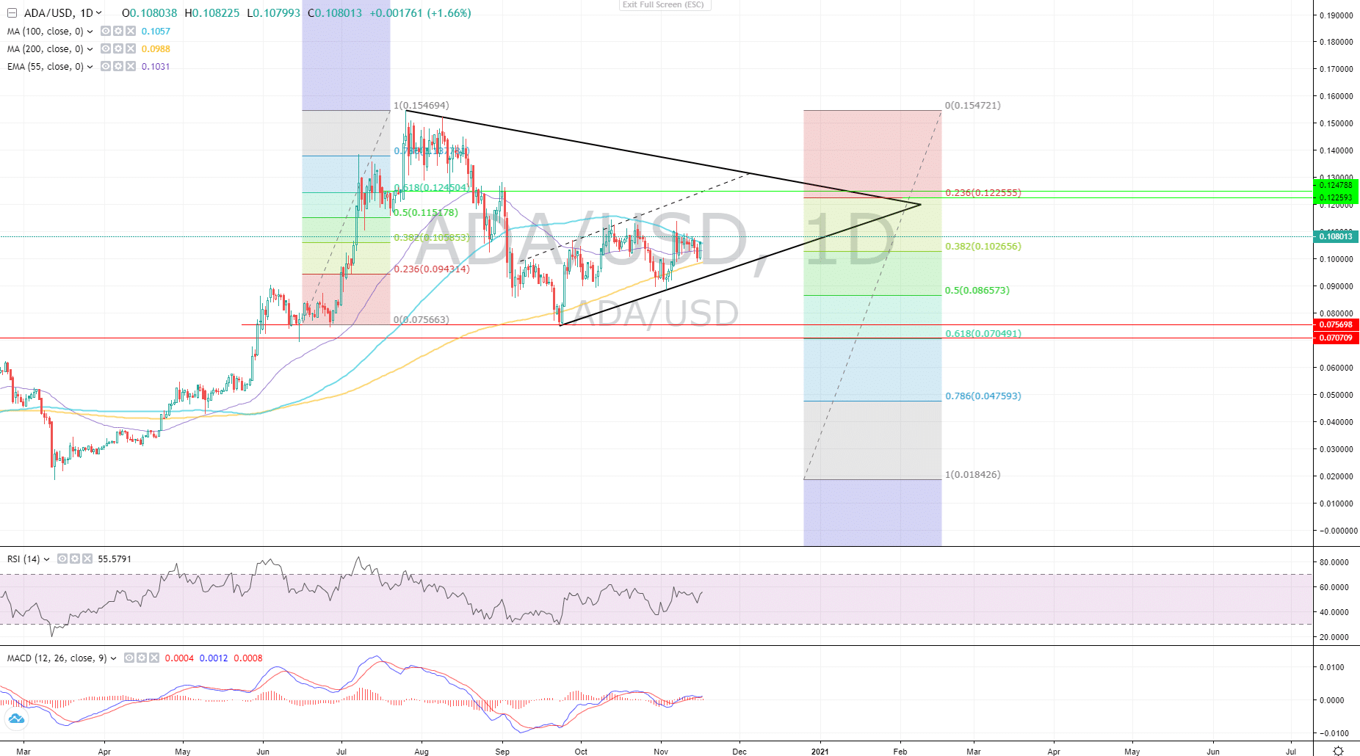1360x756 pixels.
Task: Click the MA 200 value 0.0988
Action: (156, 49)
